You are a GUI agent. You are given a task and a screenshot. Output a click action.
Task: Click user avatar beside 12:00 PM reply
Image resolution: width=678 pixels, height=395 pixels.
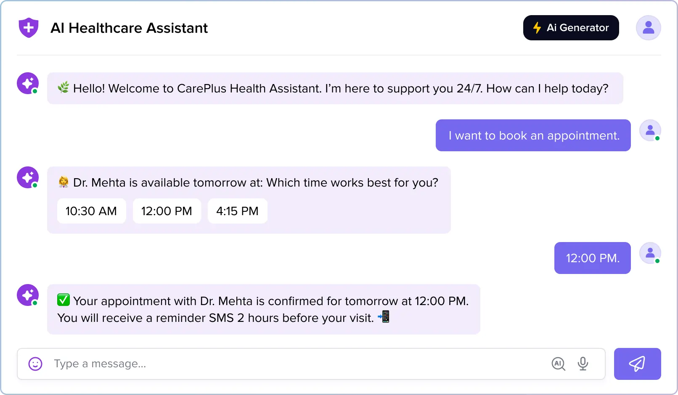(650, 253)
